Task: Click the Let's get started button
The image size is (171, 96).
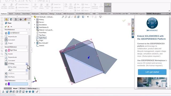Action: (x=152, y=72)
